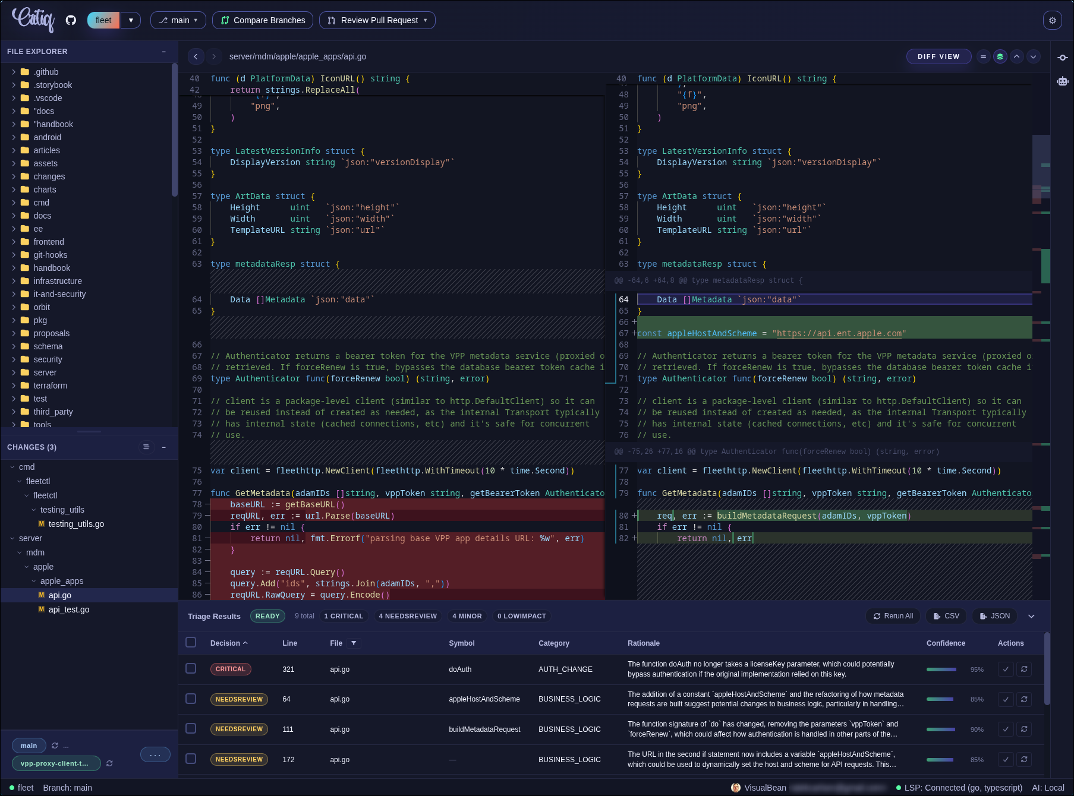
Task: Approve the doAuth critical row checkmark
Action: pyautogui.click(x=1006, y=669)
